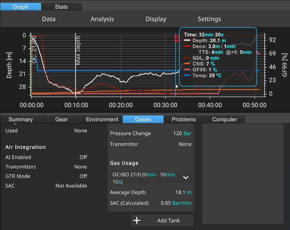Open the Computer tab
This screenshot has height=230, width=290.
(224, 119)
